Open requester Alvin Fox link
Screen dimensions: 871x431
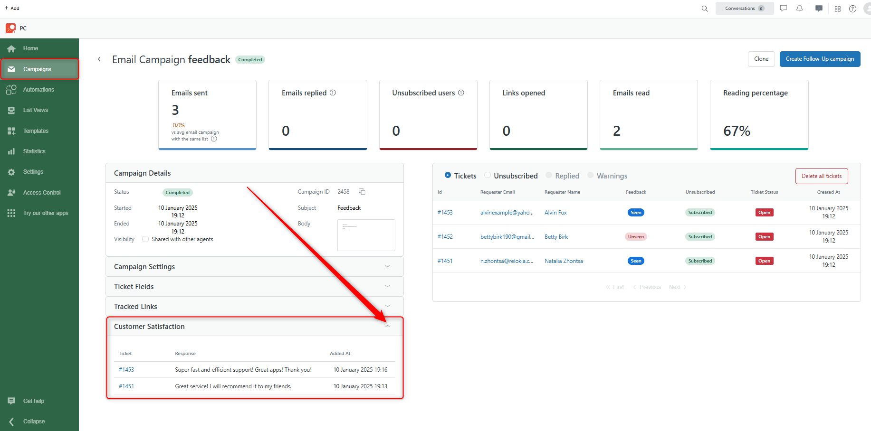(555, 213)
